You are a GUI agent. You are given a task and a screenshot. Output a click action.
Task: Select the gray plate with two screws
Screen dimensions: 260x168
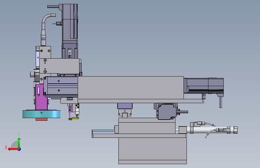59,66
